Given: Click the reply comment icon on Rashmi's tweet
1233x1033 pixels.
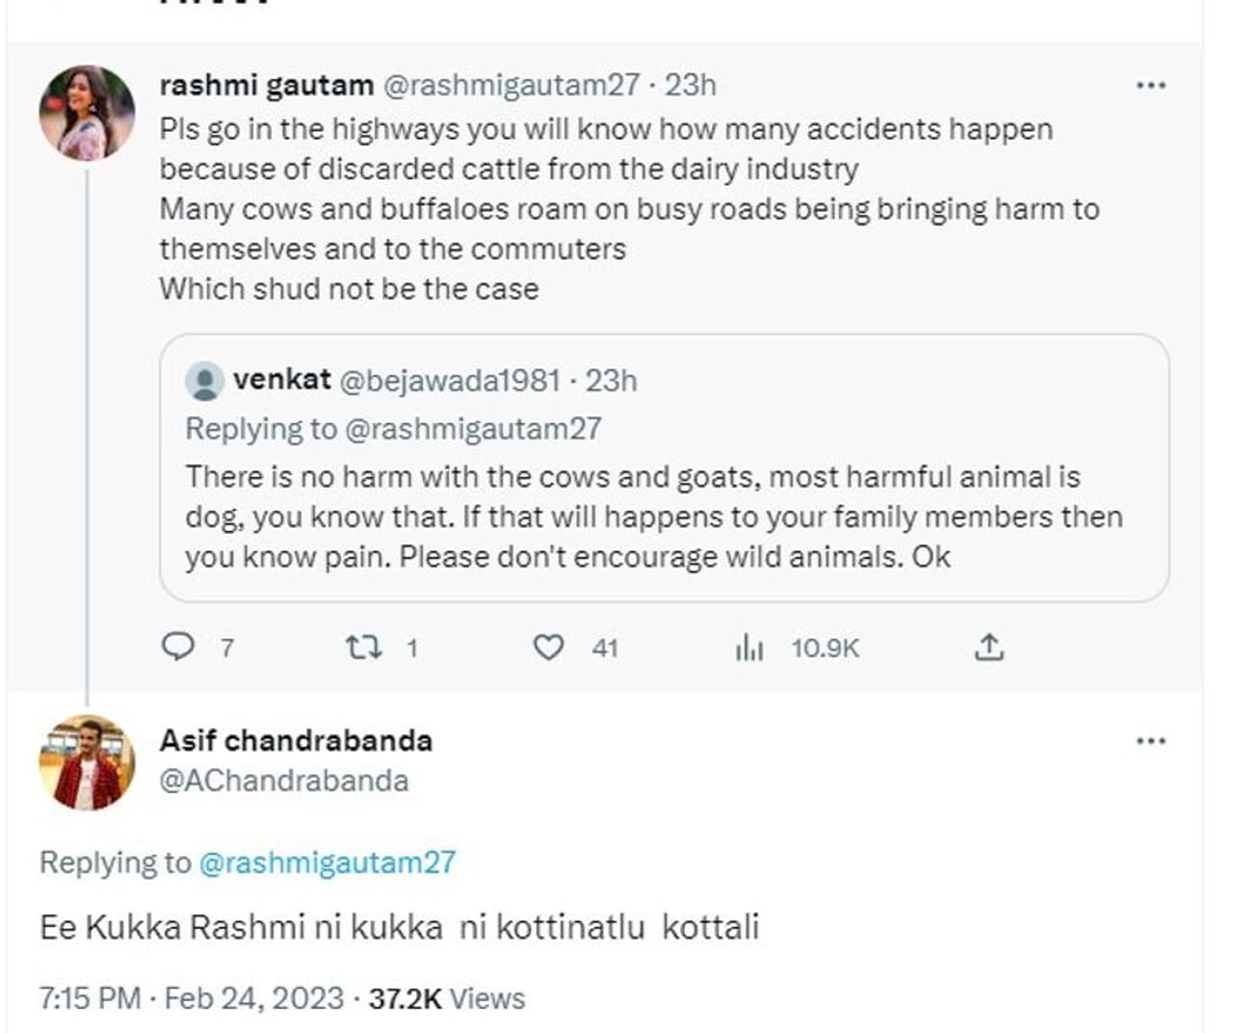Looking at the screenshot, I should [177, 647].
